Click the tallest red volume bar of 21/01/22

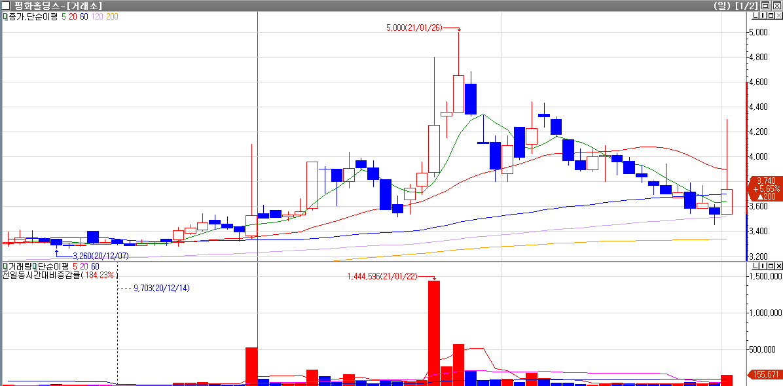pyautogui.click(x=434, y=332)
